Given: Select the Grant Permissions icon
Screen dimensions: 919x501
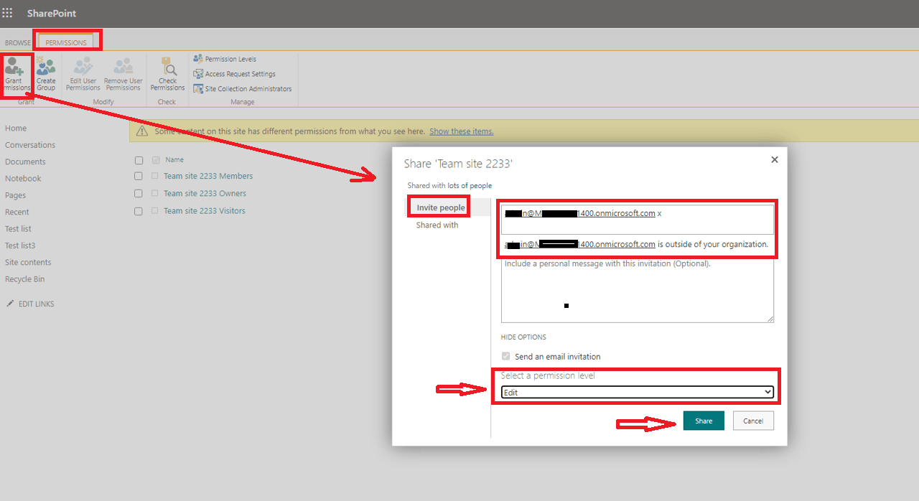Looking at the screenshot, I should coord(17,72).
